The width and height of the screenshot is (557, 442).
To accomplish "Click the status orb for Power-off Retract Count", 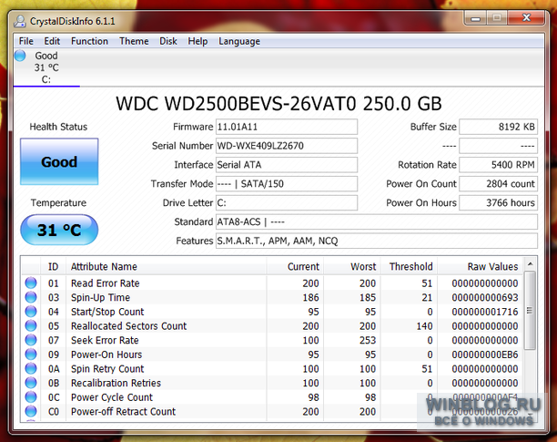I will (x=31, y=411).
